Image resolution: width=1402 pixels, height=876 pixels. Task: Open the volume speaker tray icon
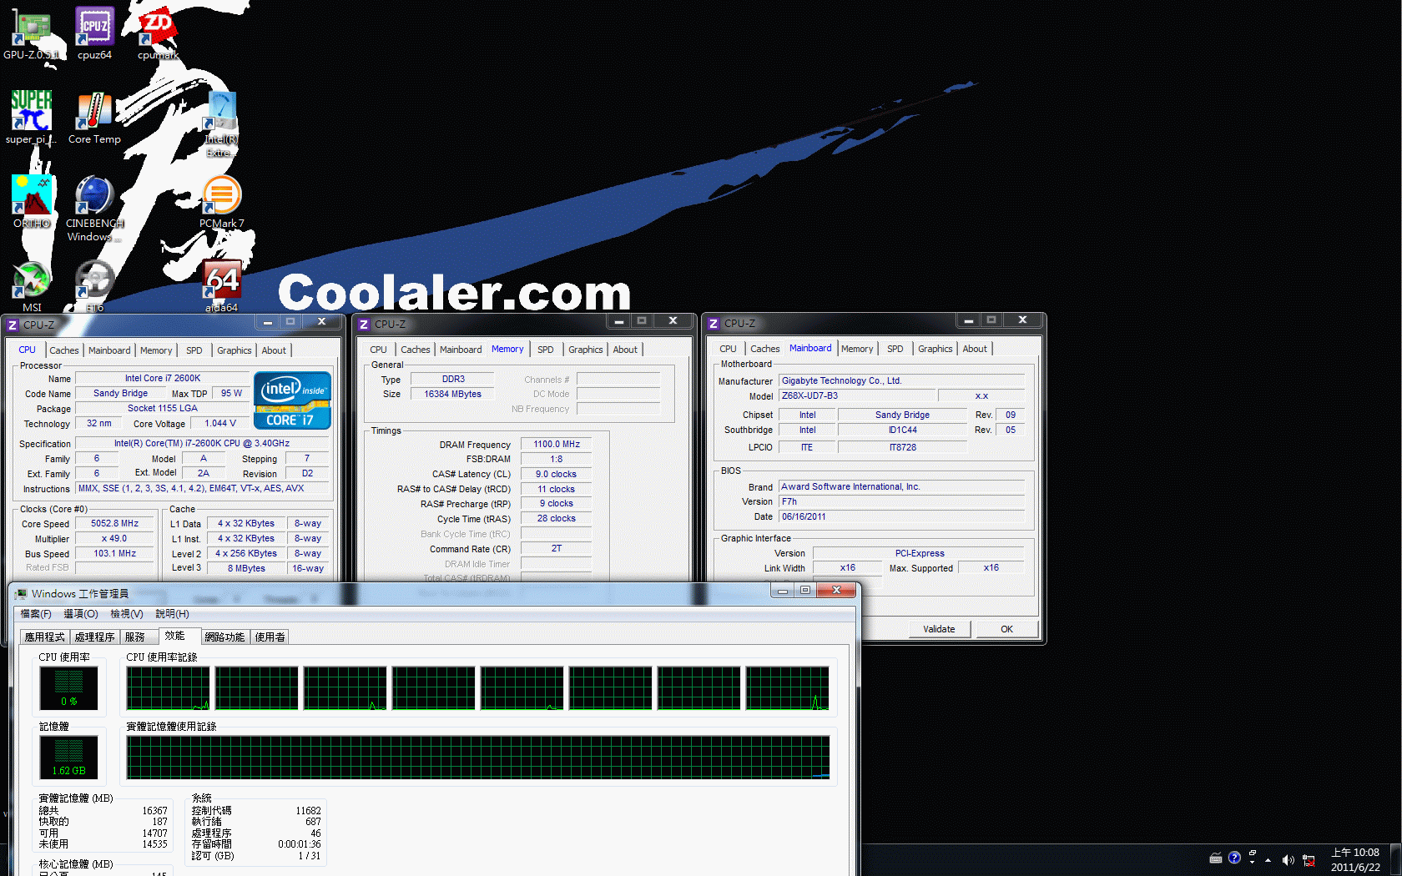pos(1288,860)
